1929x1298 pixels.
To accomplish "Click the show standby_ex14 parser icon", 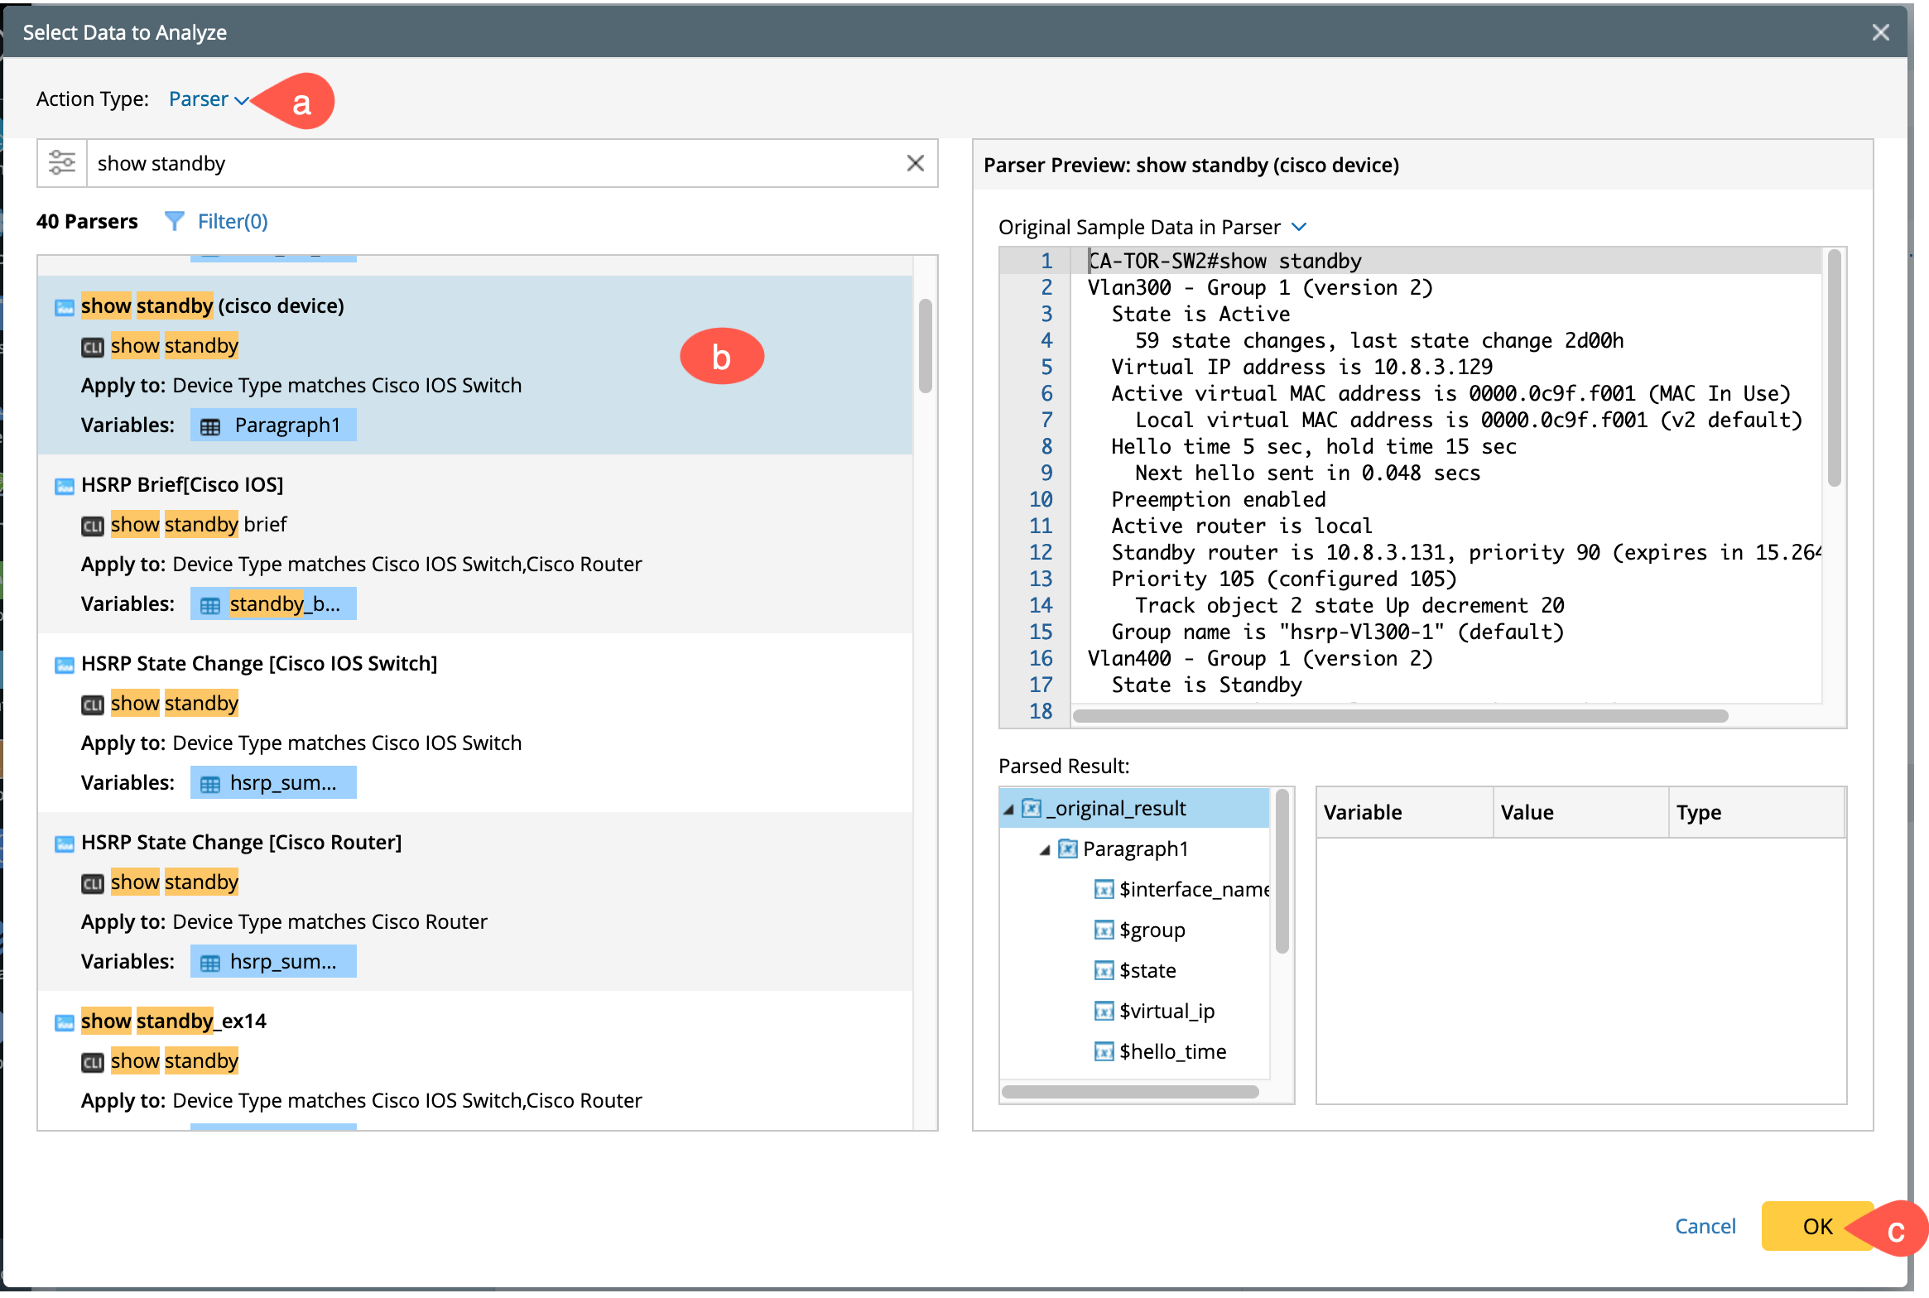I will tap(64, 1022).
